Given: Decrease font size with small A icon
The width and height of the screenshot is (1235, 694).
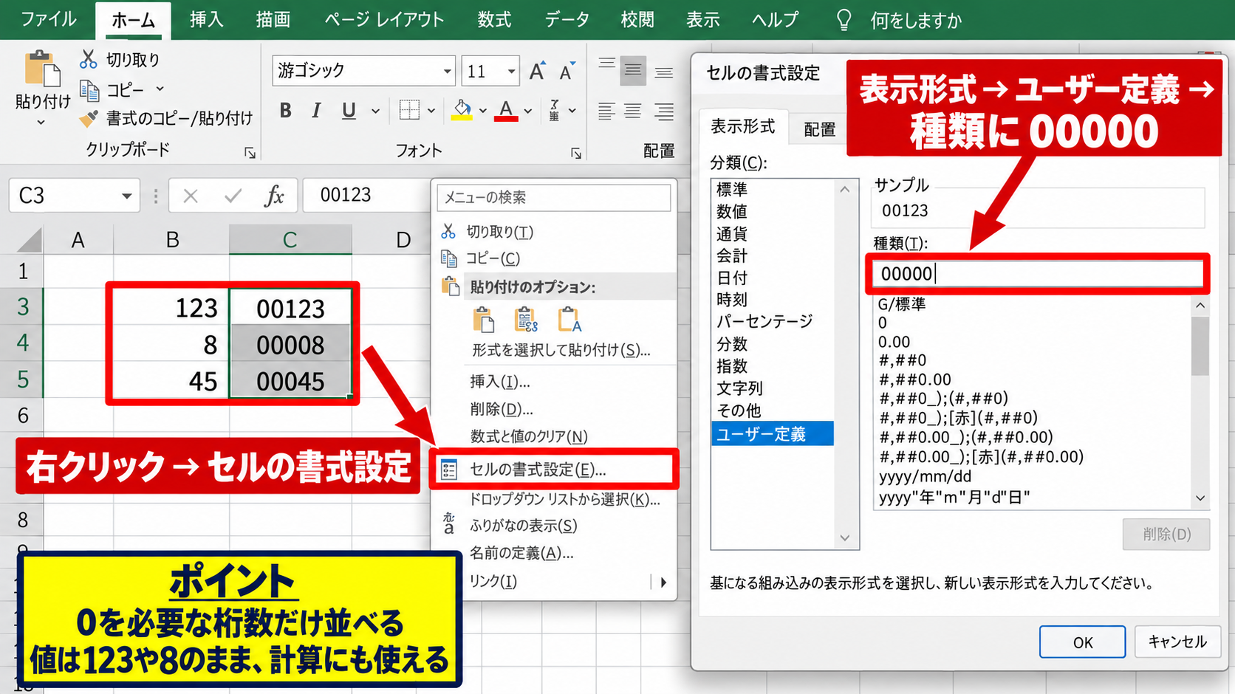Looking at the screenshot, I should (567, 72).
